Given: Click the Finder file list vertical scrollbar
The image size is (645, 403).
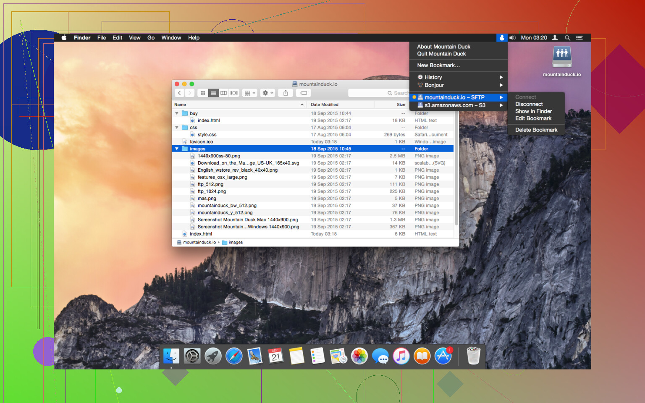Looking at the screenshot, I should tap(456, 168).
